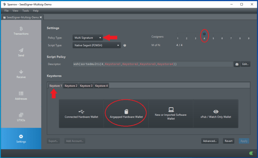Image resolution: width=258 pixels, height=158 pixels.
Task: Open the UTXOs view
Action: (21, 117)
